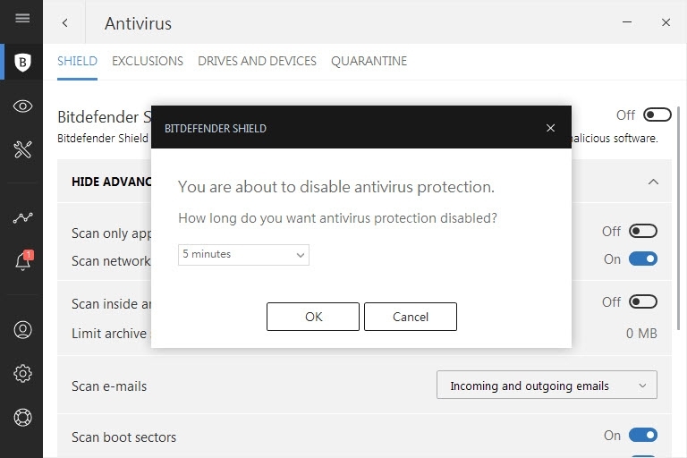Switch to the EXCLUSIONS tab
Viewport: 687px width, 458px height.
pyautogui.click(x=148, y=61)
